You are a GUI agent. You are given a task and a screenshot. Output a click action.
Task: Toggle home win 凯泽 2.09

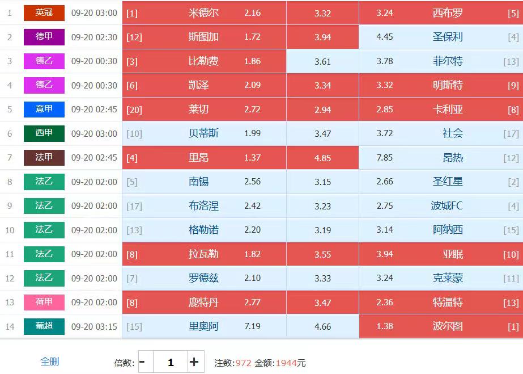[204, 85]
